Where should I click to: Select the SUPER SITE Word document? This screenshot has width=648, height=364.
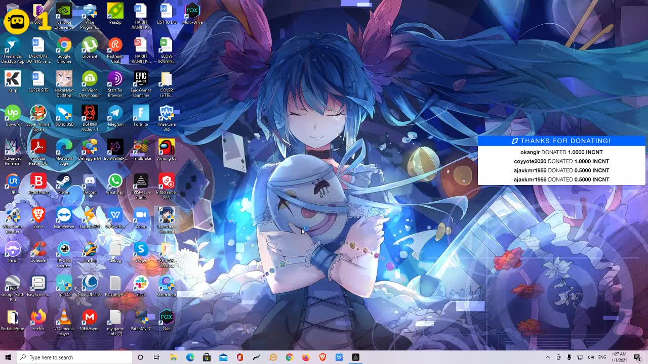tap(38, 82)
